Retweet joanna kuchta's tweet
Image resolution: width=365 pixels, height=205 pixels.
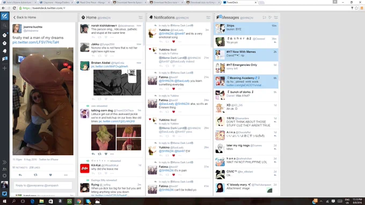coord(35,175)
